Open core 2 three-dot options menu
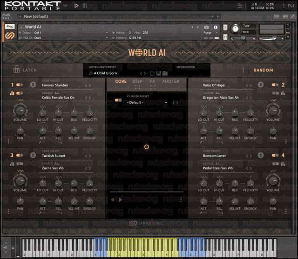Viewport: 298px width, 259px height. (286, 141)
